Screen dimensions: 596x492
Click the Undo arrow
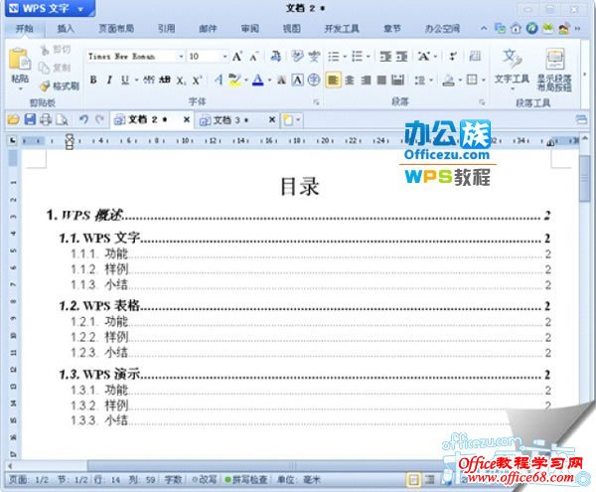click(x=83, y=120)
